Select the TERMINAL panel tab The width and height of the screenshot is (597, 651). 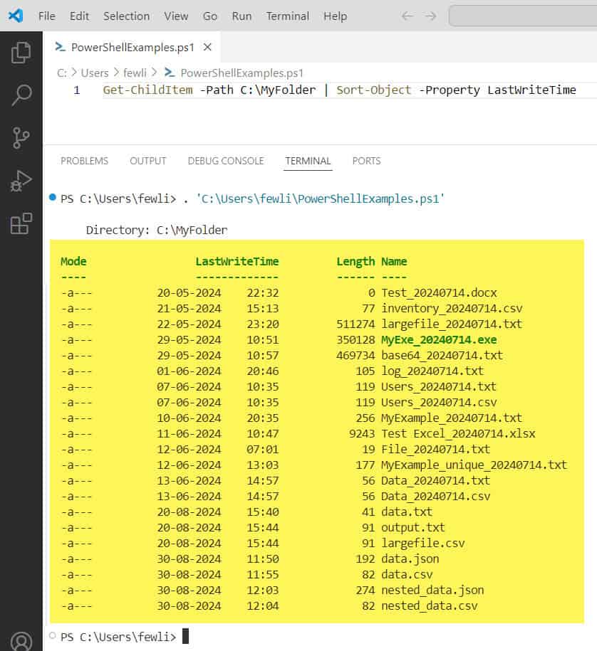click(308, 161)
